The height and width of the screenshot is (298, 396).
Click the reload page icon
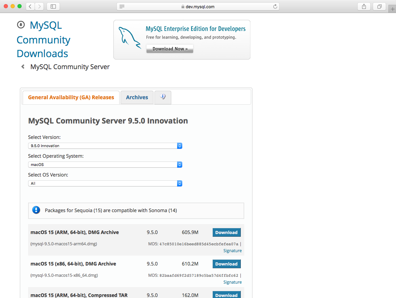275,7
